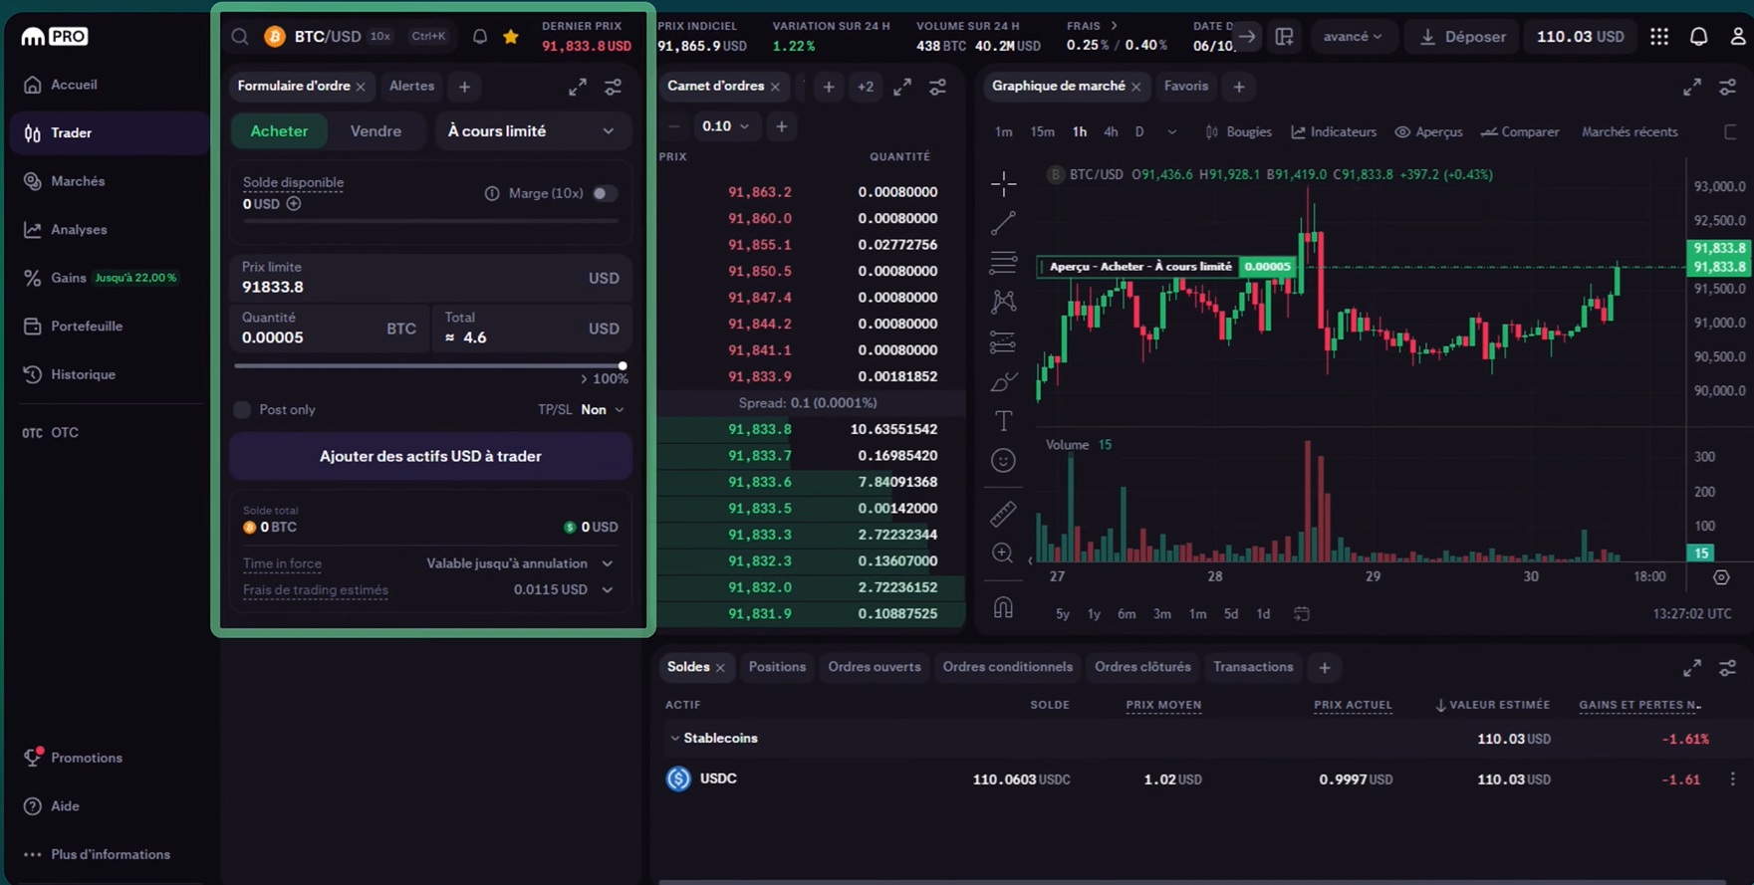Click the Déposer button
The width and height of the screenshot is (1754, 885).
[1462, 37]
